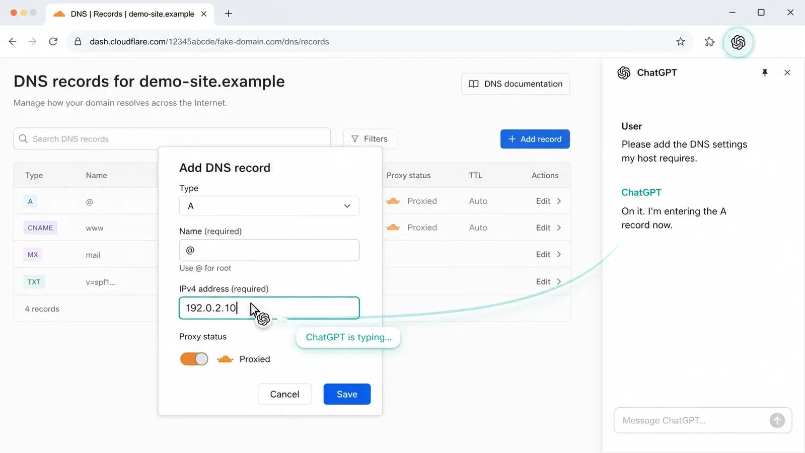
Task: Click the TXT type badge
Action: coord(34,282)
